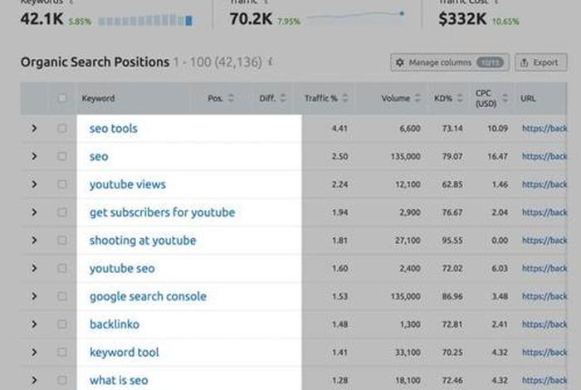Open the 'what is seo' keyword link

coord(119,380)
